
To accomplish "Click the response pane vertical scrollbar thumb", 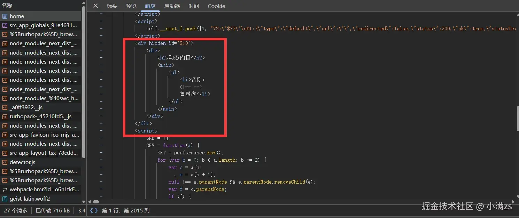I will click(x=518, y=119).
